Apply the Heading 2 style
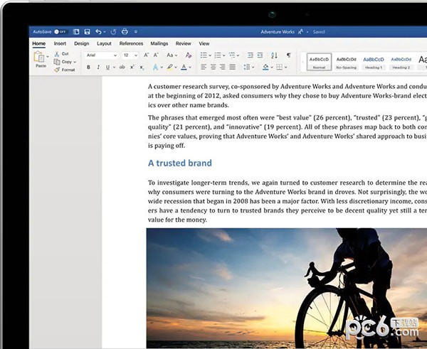427x349 pixels. (x=401, y=62)
